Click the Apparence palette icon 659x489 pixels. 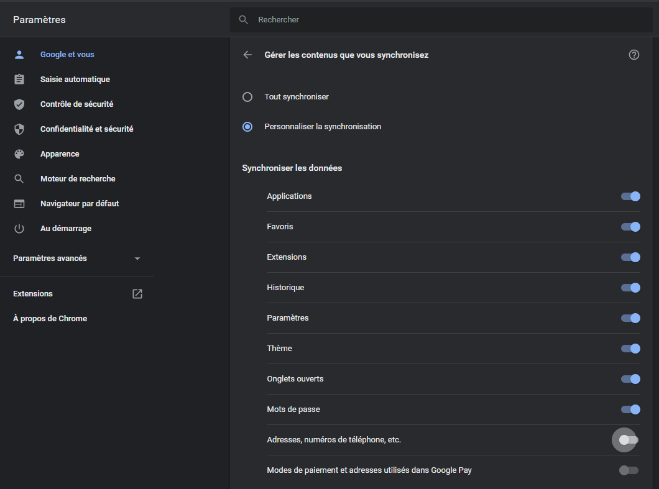click(19, 154)
